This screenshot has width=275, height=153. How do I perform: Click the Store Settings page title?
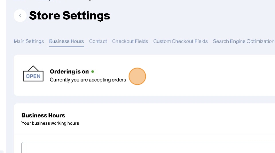(69, 16)
